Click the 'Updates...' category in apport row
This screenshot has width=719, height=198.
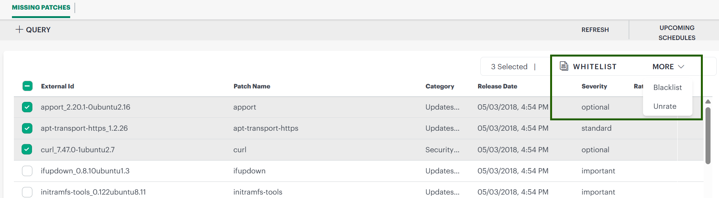(x=442, y=107)
